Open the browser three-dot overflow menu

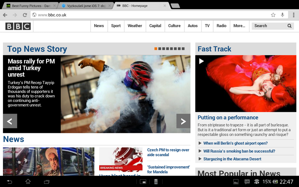(x=294, y=15)
